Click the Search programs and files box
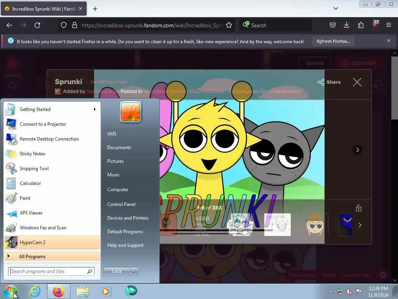Screen dimensions: 398x299 [51, 271]
